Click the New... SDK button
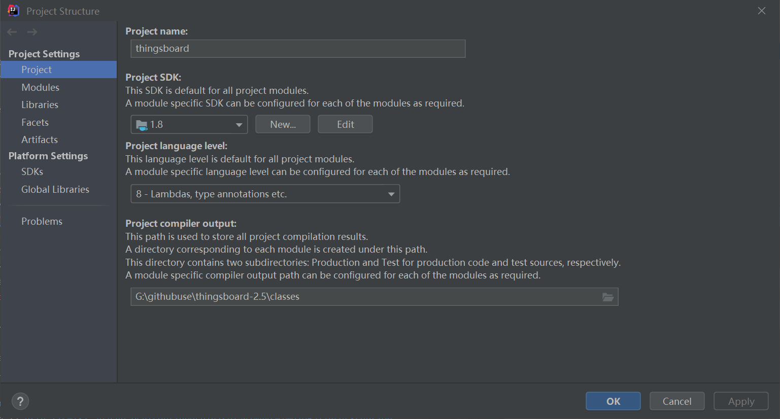Screen dimensions: 780x419 (x=283, y=124)
